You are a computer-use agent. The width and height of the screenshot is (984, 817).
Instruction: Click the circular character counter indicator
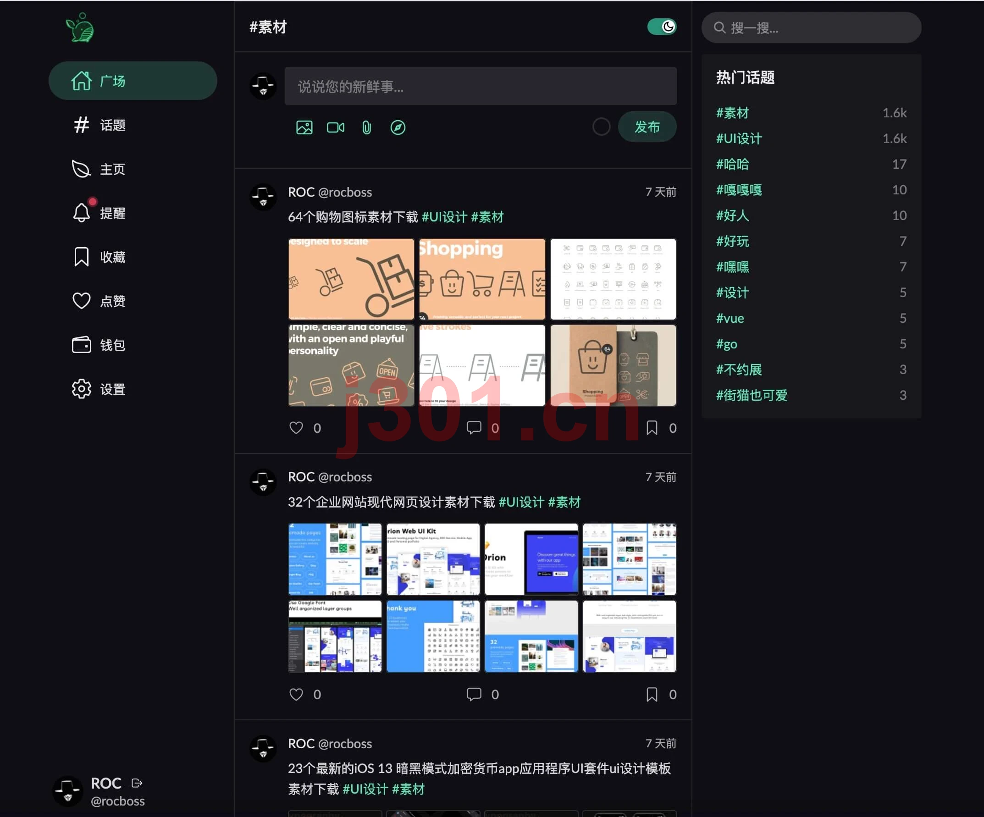tap(601, 127)
